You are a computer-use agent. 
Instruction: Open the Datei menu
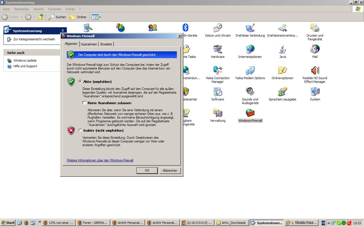click(6, 9)
